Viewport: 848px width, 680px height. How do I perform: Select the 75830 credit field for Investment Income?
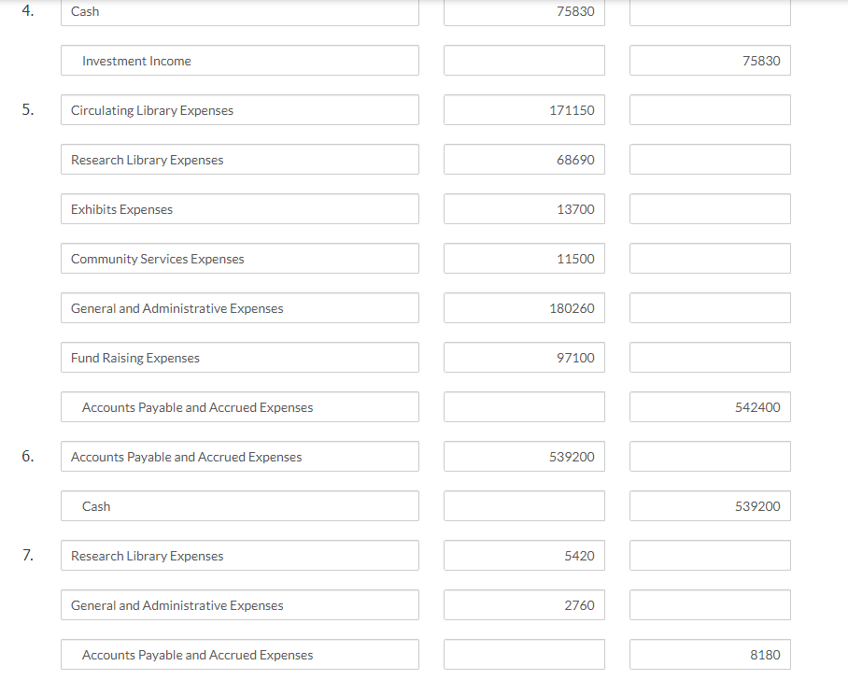710,60
